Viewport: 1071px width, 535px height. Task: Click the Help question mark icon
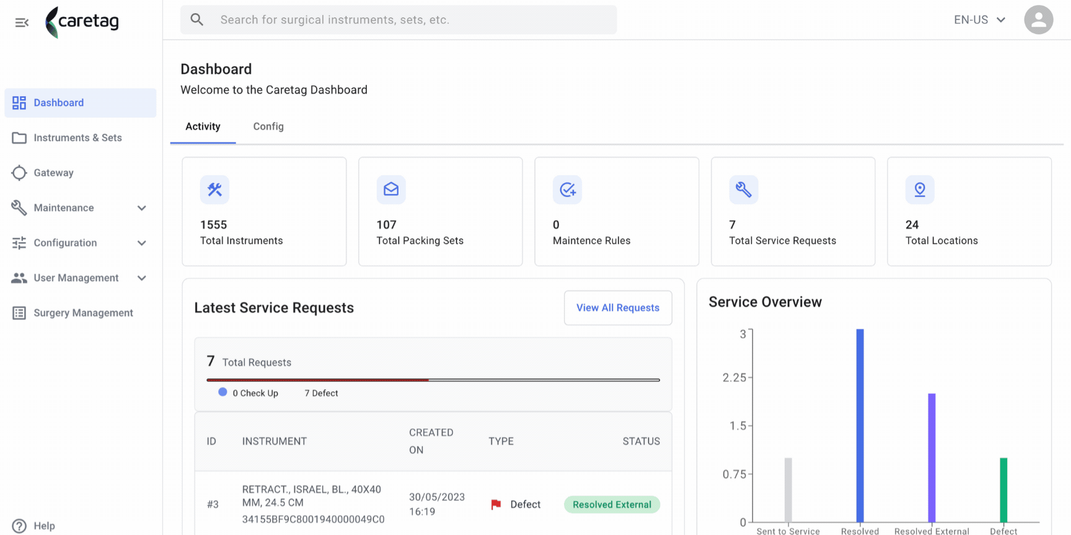click(19, 526)
